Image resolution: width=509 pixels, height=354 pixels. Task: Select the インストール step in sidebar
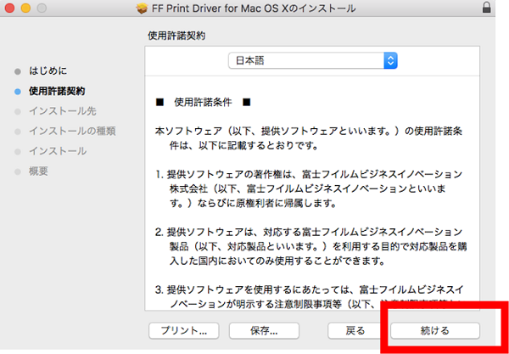pos(57,151)
